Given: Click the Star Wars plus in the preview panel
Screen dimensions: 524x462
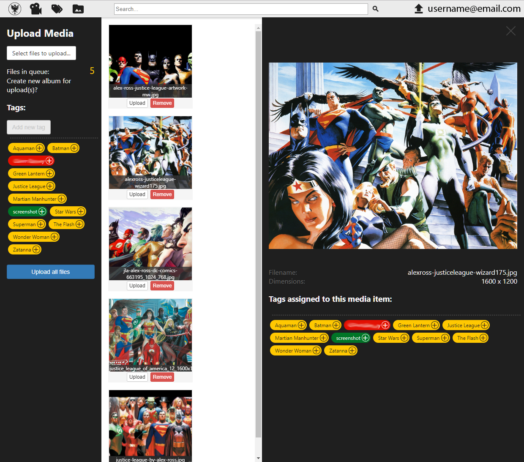Looking at the screenshot, I should coord(404,338).
